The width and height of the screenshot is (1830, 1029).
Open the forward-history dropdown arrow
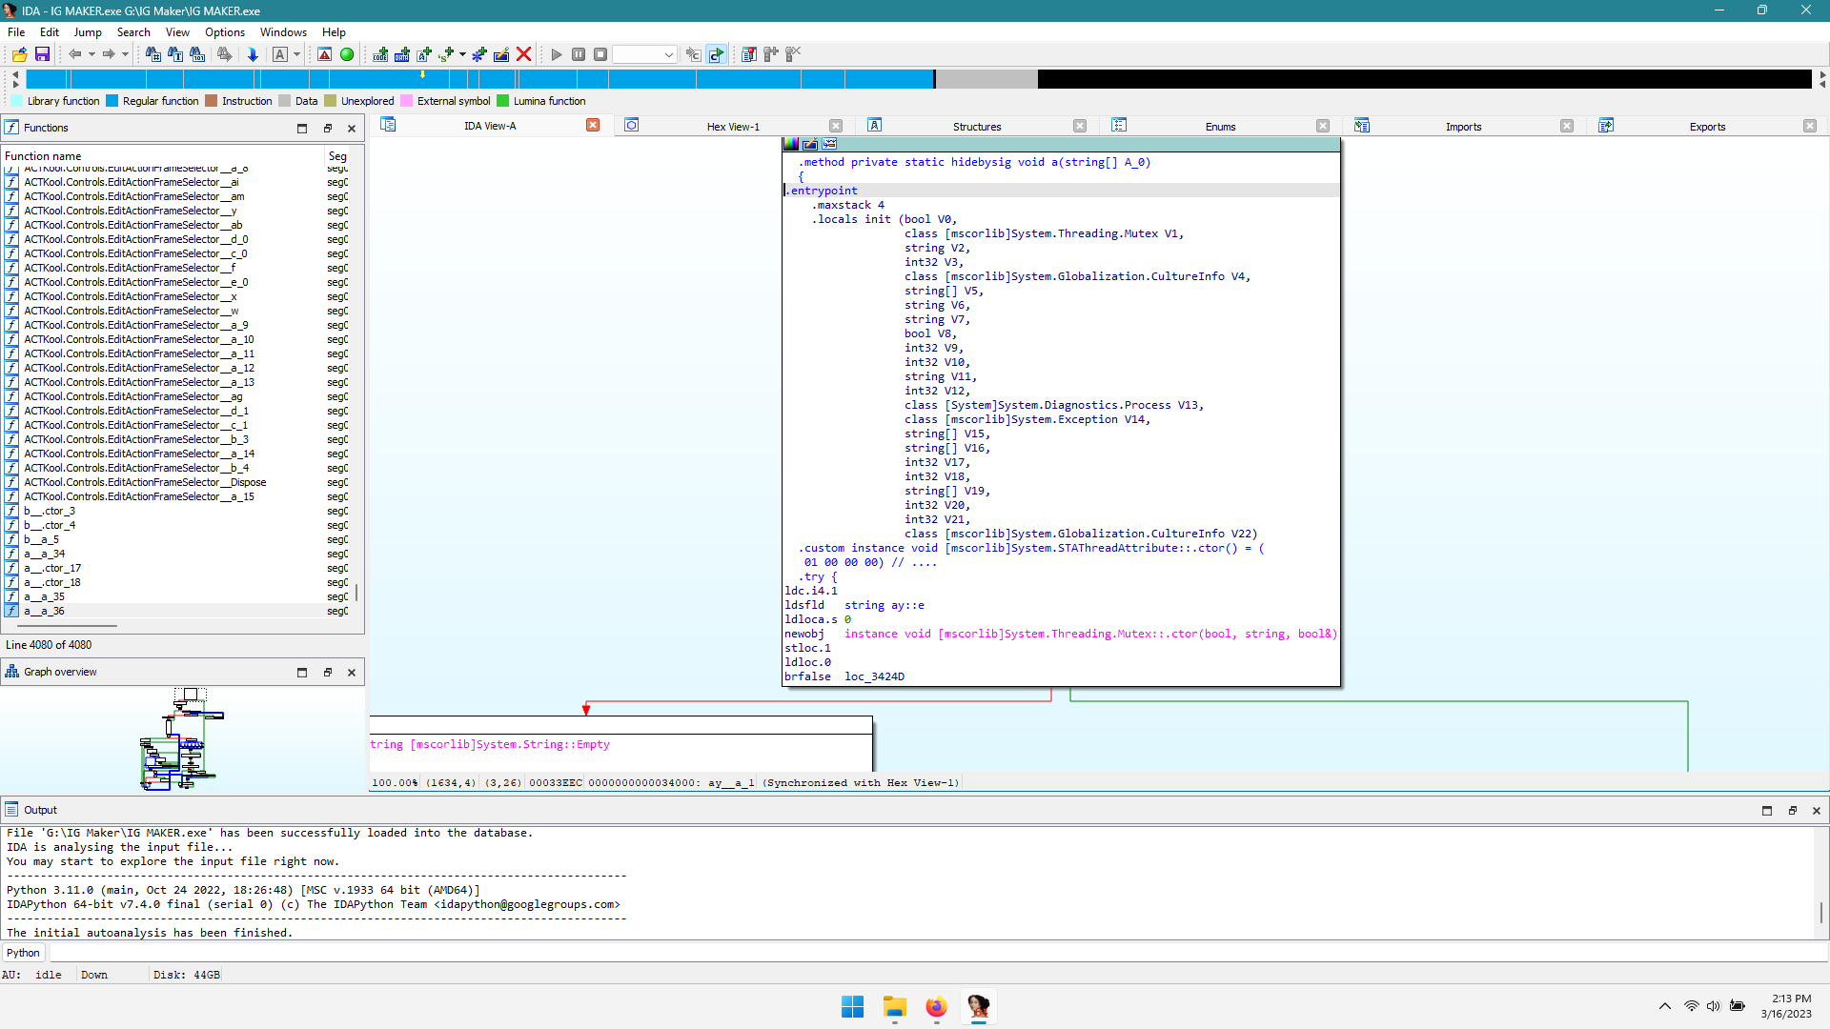pyautogui.click(x=125, y=54)
